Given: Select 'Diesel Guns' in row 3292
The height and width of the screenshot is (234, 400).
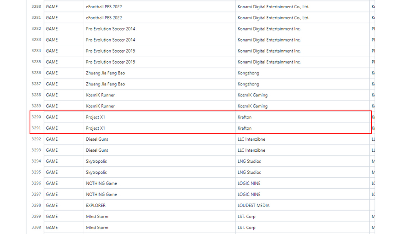Looking at the screenshot, I should (97, 139).
